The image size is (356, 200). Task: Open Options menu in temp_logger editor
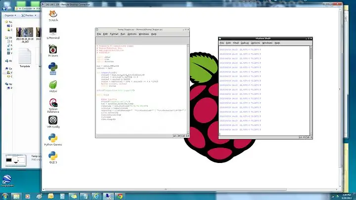click(x=132, y=34)
